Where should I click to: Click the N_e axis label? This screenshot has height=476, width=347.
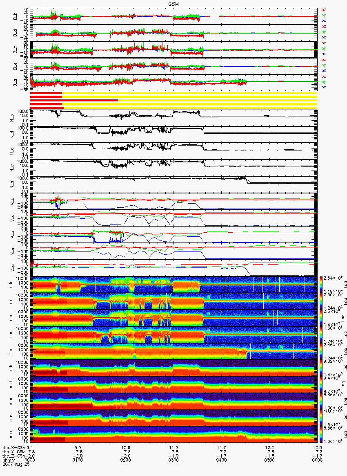click(13, 168)
